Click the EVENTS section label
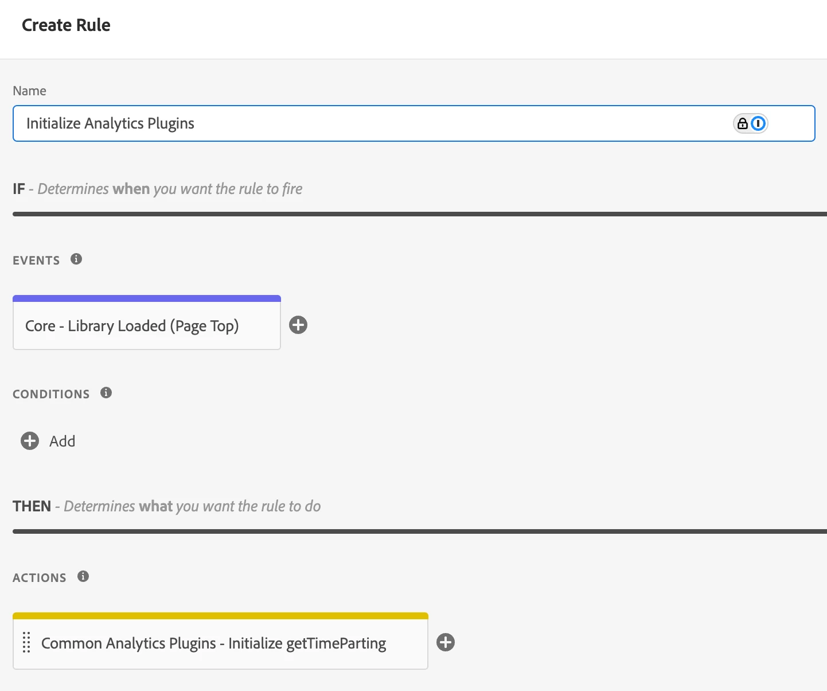827x691 pixels. pos(36,261)
